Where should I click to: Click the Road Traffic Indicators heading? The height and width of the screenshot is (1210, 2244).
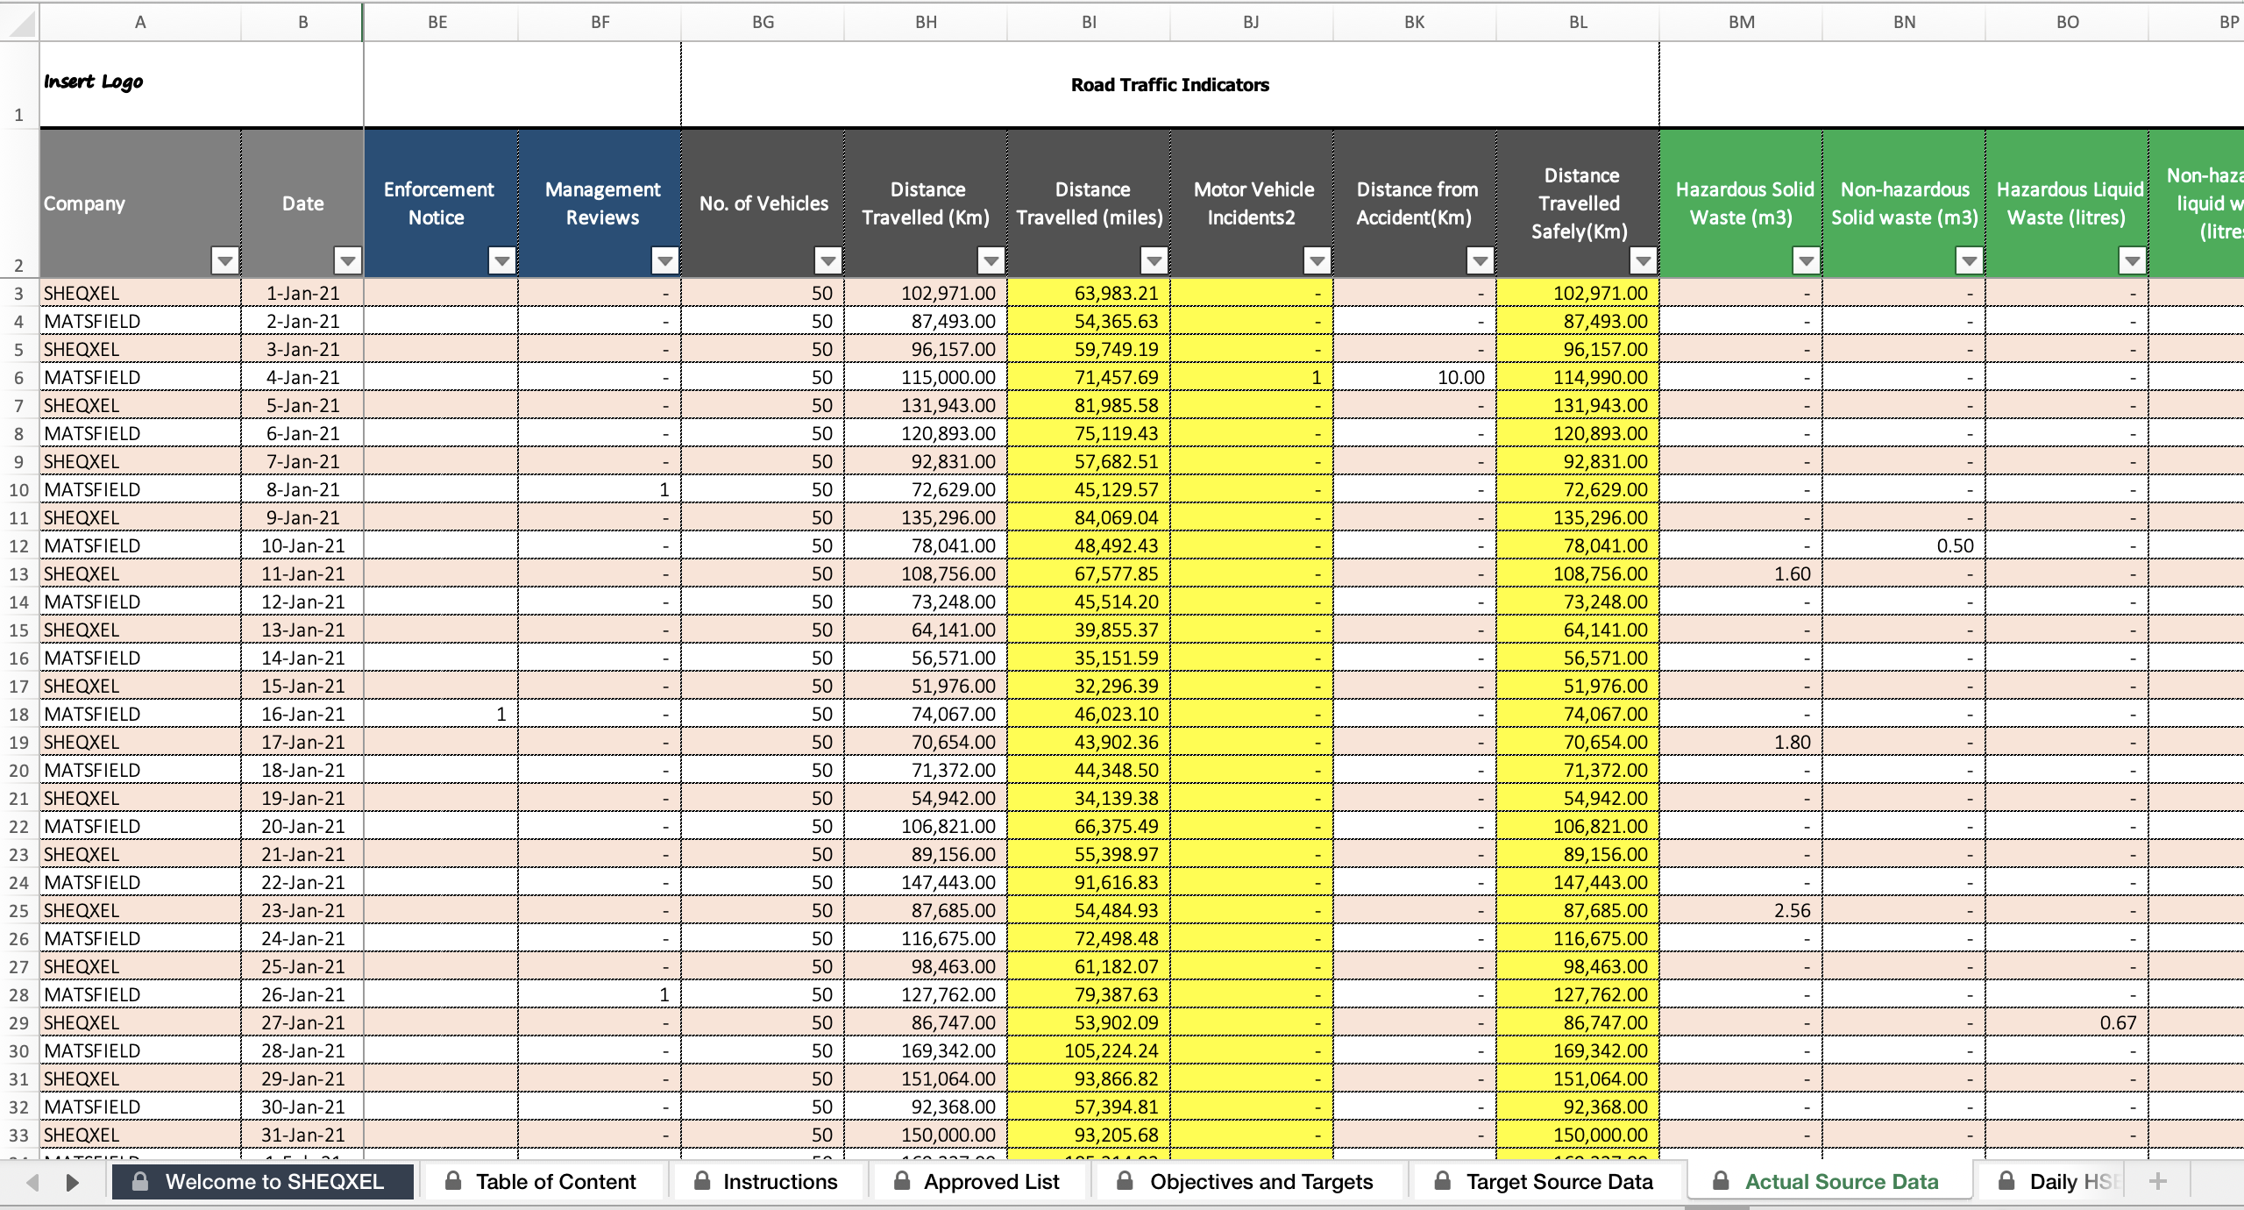(1170, 84)
